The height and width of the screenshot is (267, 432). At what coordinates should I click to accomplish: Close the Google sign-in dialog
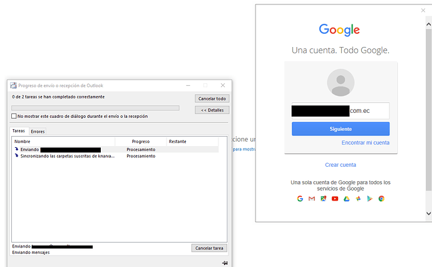point(423,10)
